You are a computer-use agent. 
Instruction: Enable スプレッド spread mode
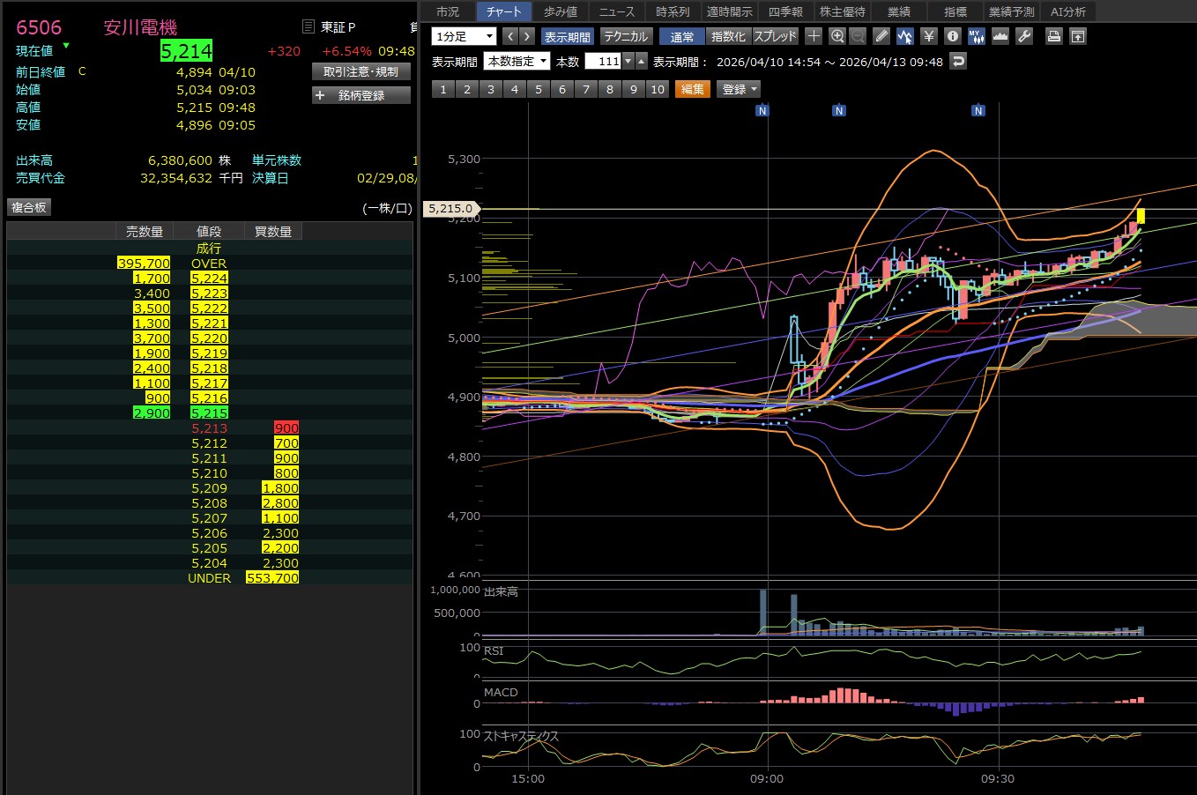(775, 36)
